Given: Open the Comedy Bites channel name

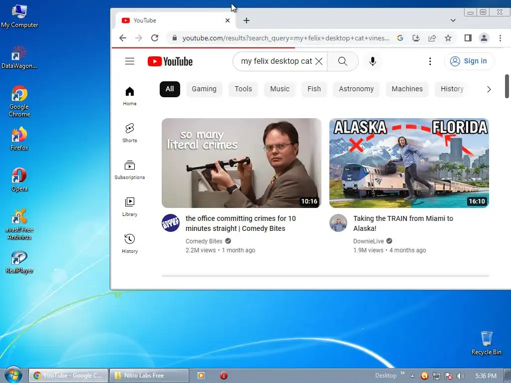Looking at the screenshot, I should point(204,241).
